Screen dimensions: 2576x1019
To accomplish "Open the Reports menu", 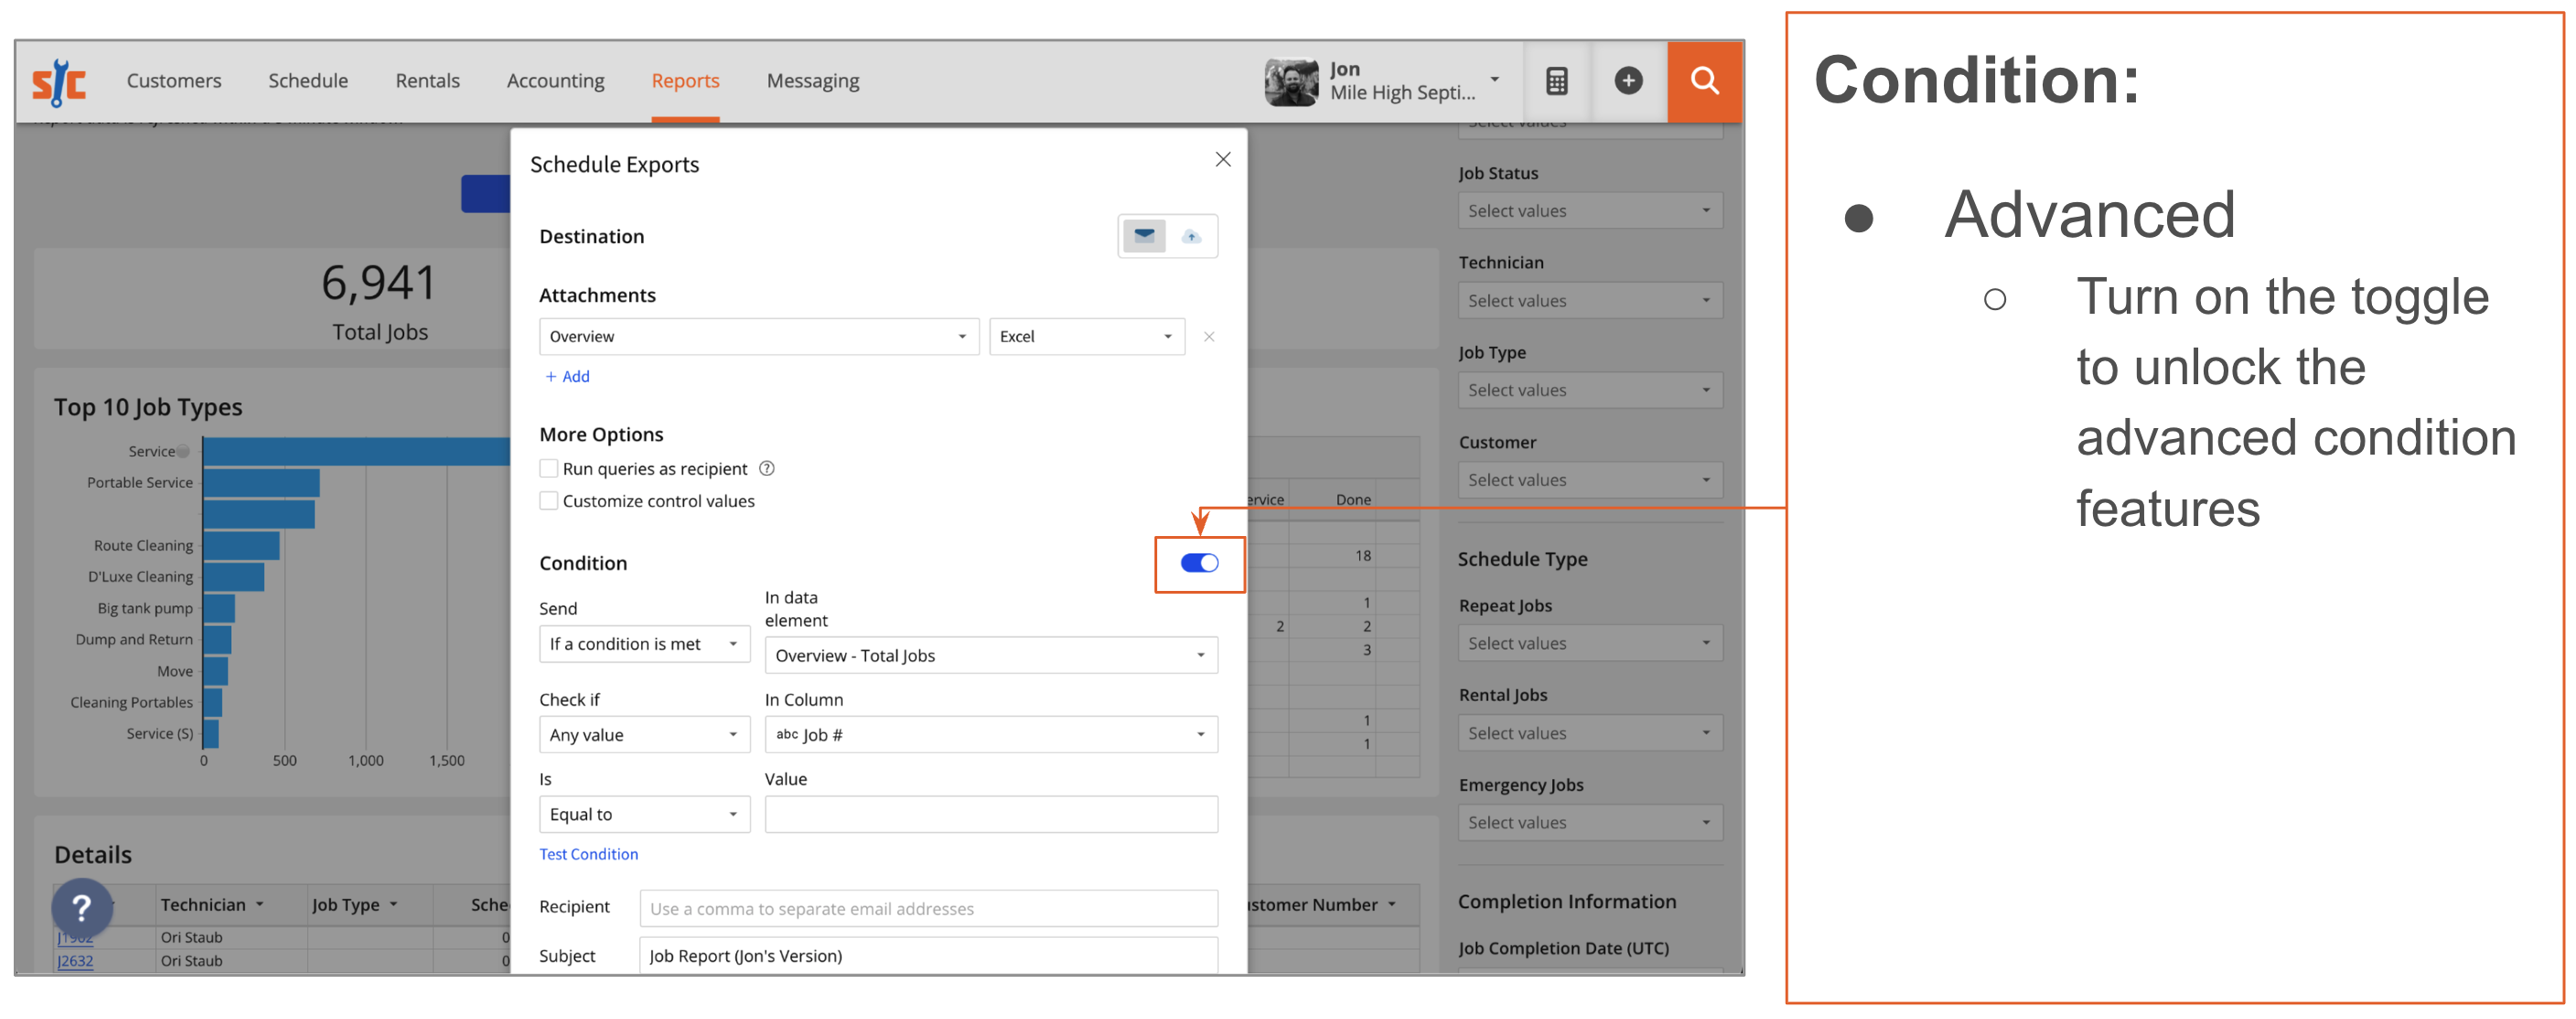I will [x=685, y=81].
